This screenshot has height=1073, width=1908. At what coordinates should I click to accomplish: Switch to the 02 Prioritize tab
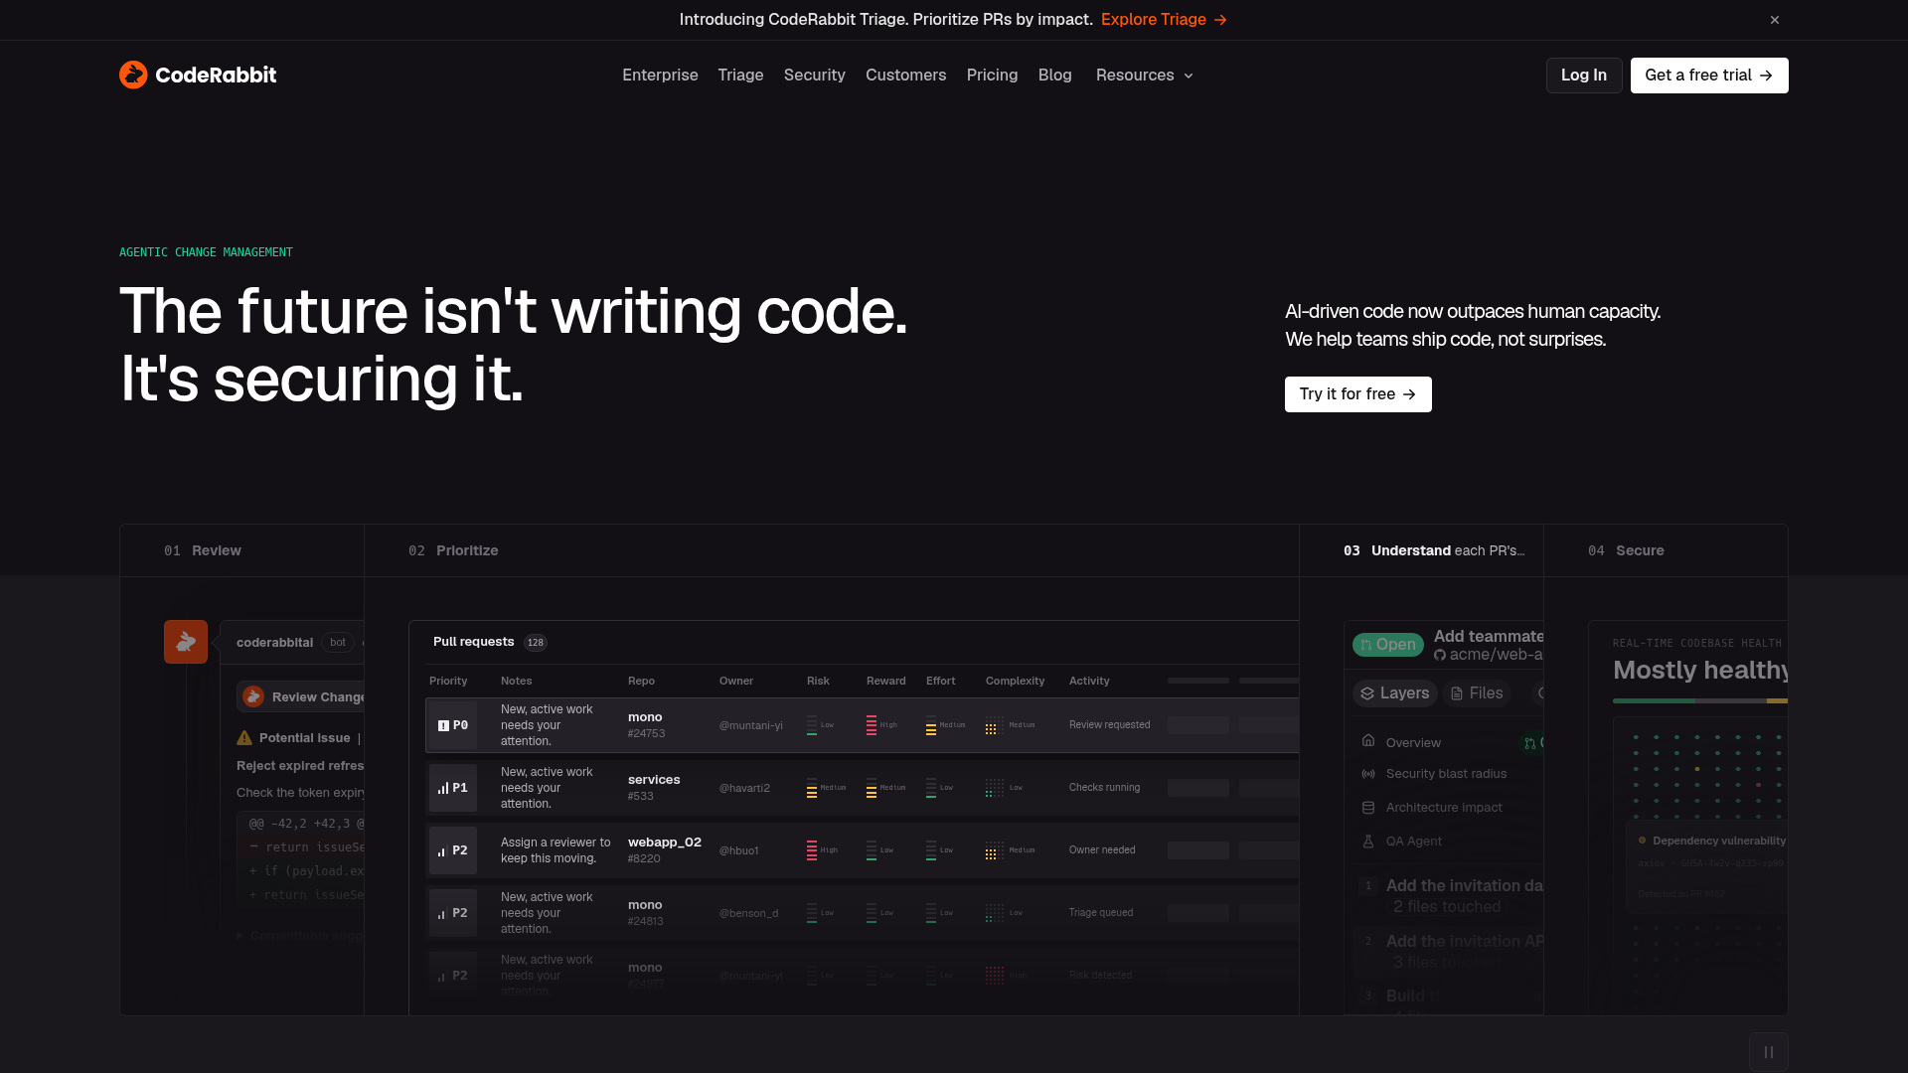click(832, 550)
